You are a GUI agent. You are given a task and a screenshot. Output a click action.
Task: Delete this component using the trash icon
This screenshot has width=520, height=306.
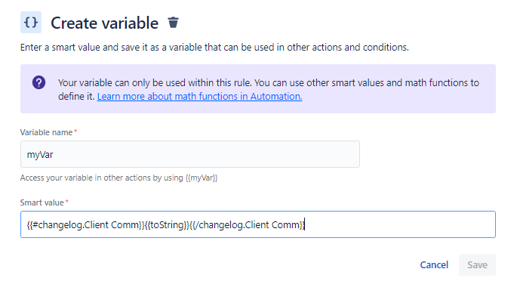173,23
